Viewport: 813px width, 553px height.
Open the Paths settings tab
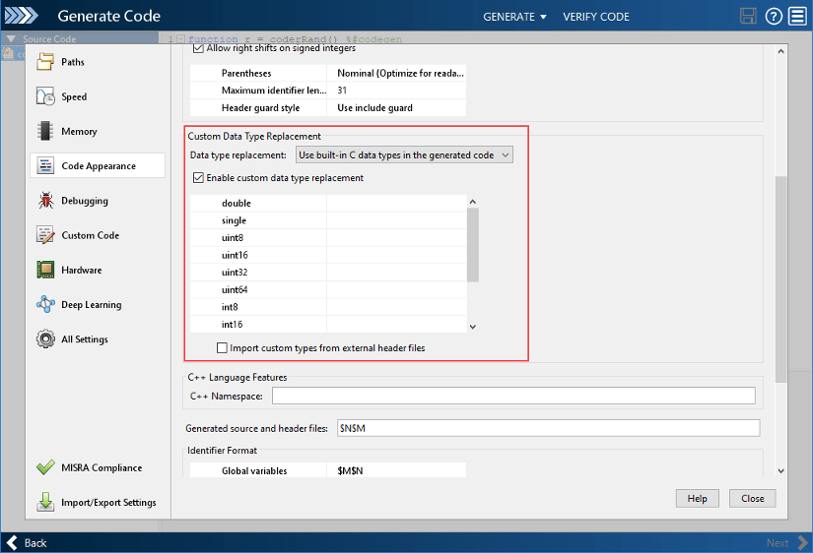coord(98,62)
